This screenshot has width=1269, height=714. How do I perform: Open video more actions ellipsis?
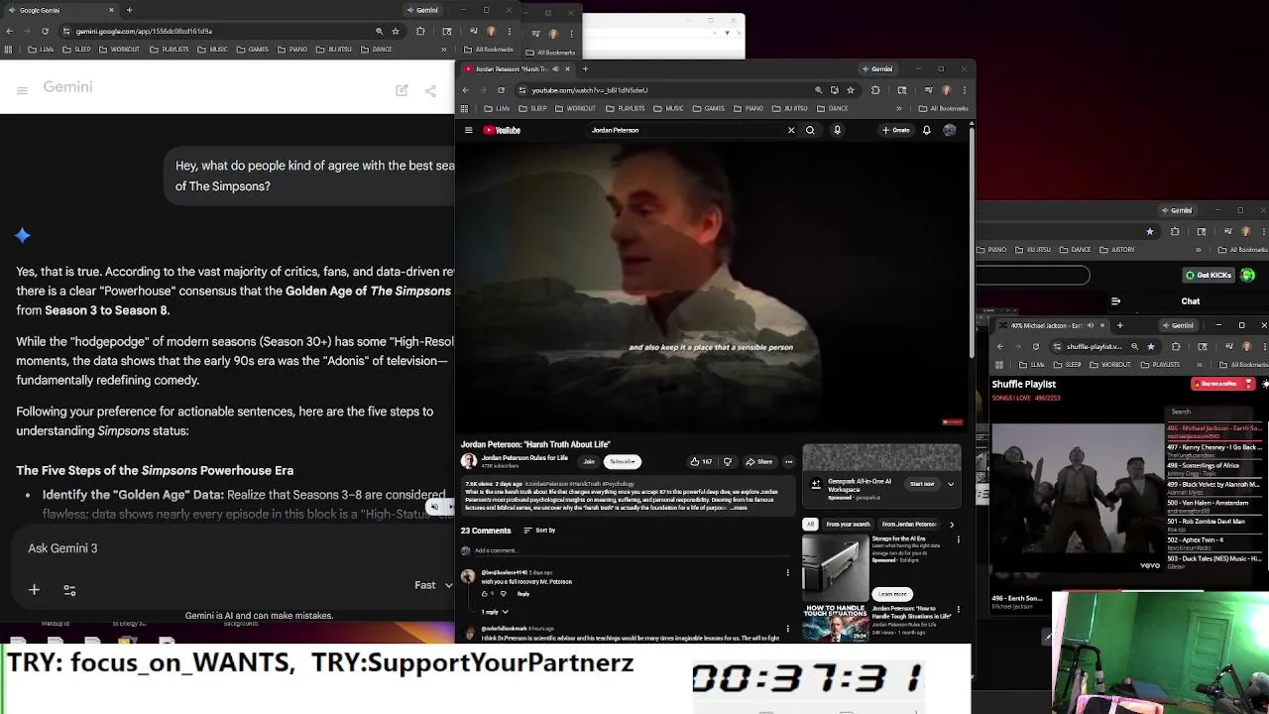tap(789, 461)
